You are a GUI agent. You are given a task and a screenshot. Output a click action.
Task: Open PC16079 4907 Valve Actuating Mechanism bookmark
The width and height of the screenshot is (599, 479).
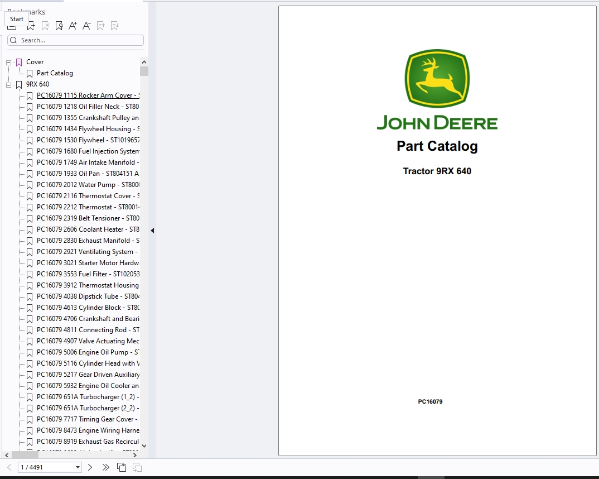[x=88, y=341]
